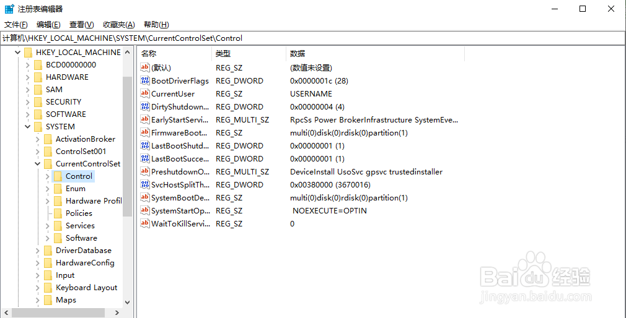Sort values by the 类型 column header
626x318 pixels.
pyautogui.click(x=249, y=54)
